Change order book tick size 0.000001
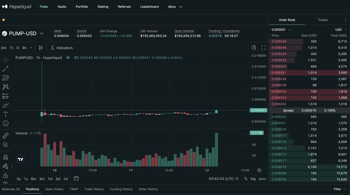The image size is (350, 195). [281, 29]
